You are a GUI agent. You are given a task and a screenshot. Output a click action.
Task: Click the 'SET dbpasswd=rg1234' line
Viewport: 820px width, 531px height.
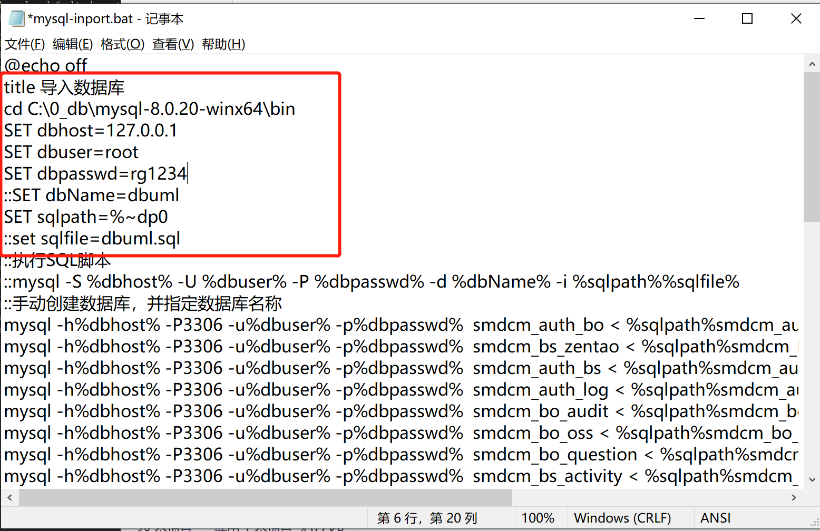(95, 173)
